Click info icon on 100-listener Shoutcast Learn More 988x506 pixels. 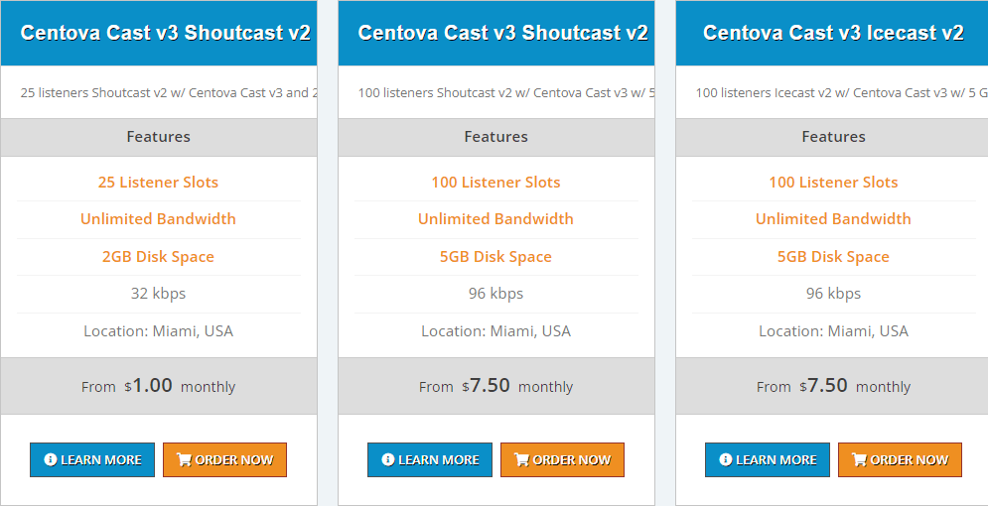click(x=388, y=460)
